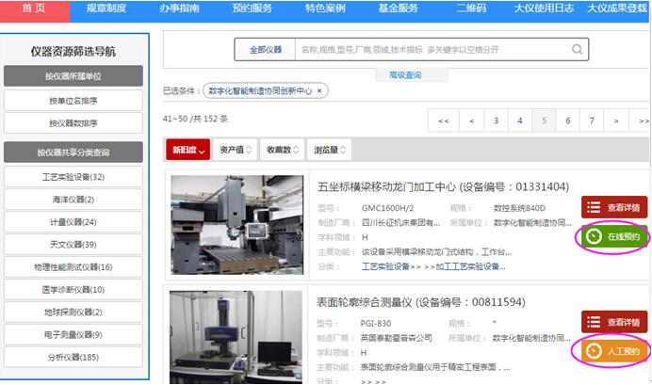The width and height of the screenshot is (652, 385).
Task: Open 查看详情 for the 表面轮廓综合测量仪
Action: click(614, 322)
